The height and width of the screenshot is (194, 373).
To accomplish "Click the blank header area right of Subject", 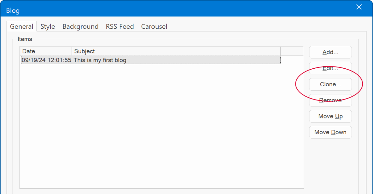I will point(292,51).
